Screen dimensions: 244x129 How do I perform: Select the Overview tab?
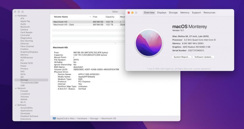[x=149, y=13]
